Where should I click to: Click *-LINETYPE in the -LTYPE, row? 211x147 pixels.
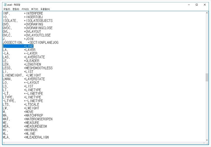tap(33, 101)
